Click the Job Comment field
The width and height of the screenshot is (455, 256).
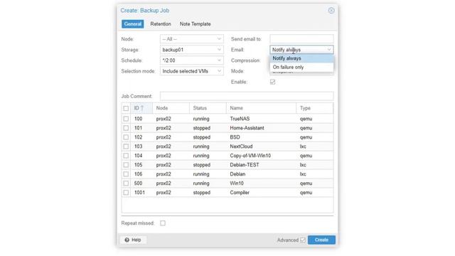point(247,96)
